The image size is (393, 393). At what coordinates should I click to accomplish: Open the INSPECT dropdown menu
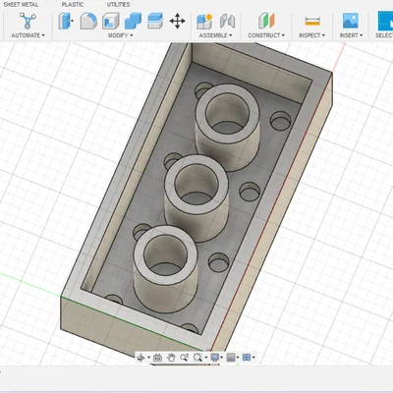[x=311, y=35]
